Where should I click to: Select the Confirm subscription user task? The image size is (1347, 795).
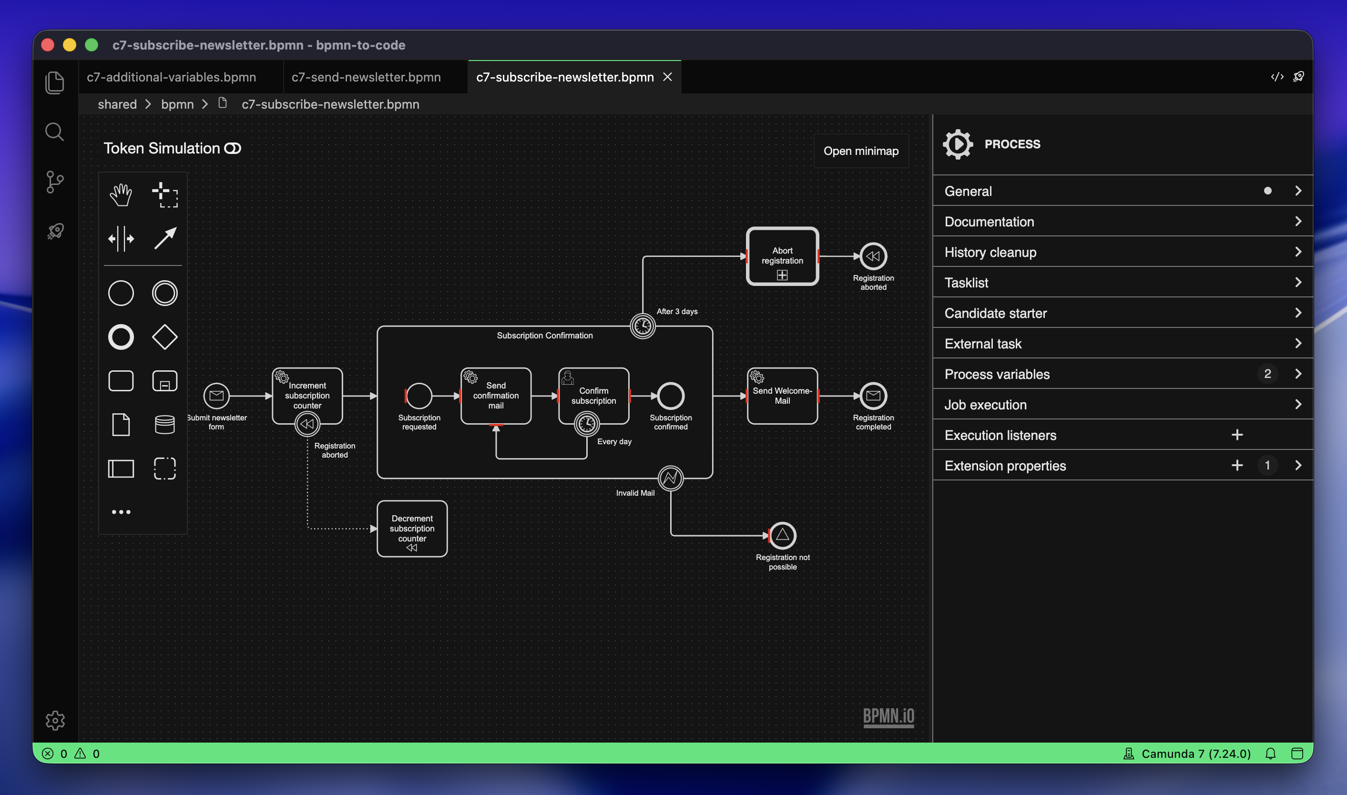point(593,396)
